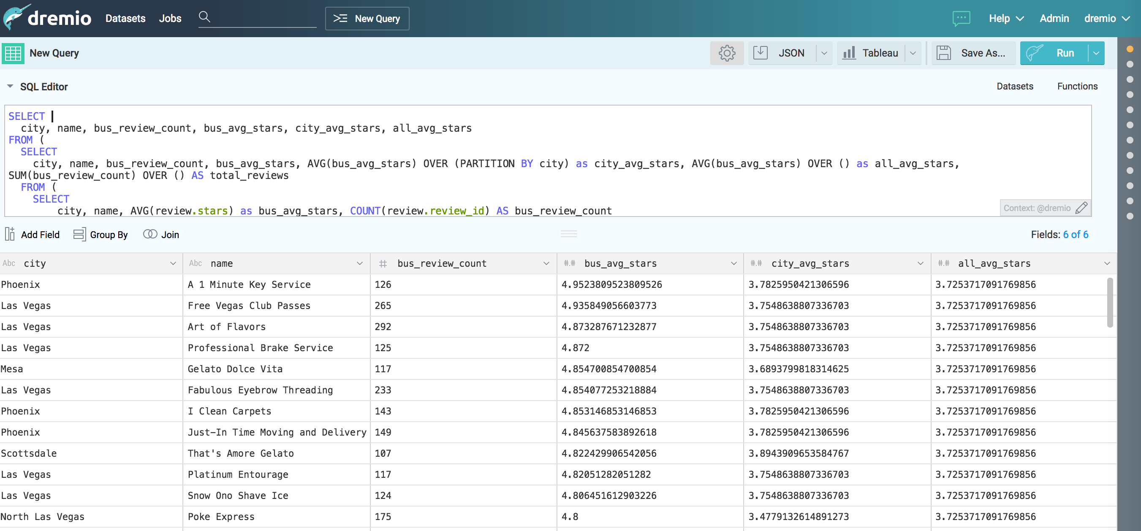
Task: Click the results table vertical scrollbar
Action: coord(1110,303)
